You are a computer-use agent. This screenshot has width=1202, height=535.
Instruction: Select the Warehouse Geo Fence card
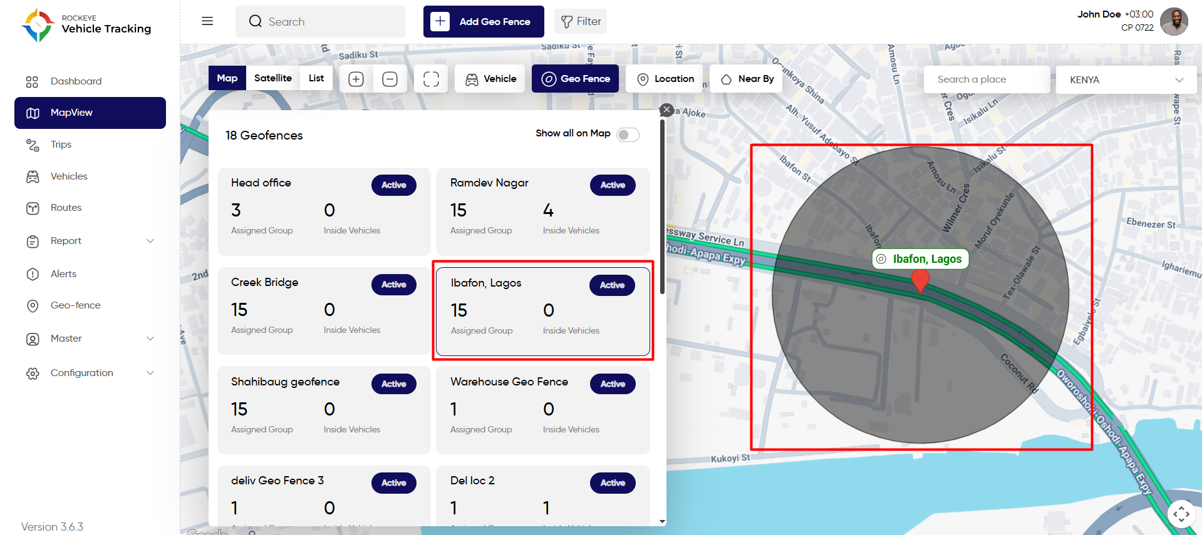tap(543, 410)
